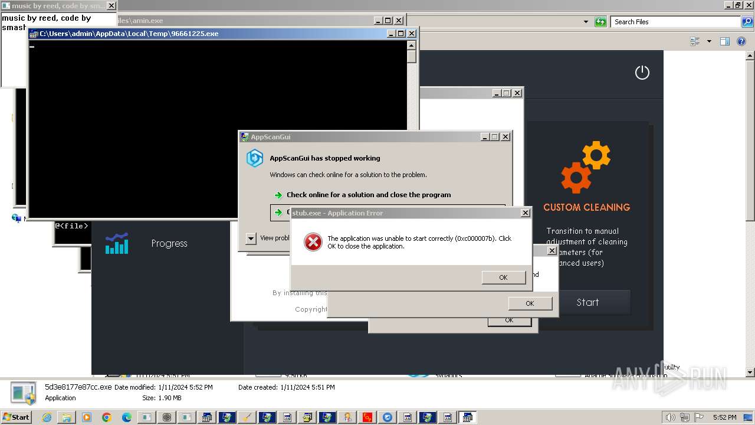Viewport: 755px width, 425px height.
Task: Open Windows Explorer folder taskbar icon
Action: tap(67, 417)
